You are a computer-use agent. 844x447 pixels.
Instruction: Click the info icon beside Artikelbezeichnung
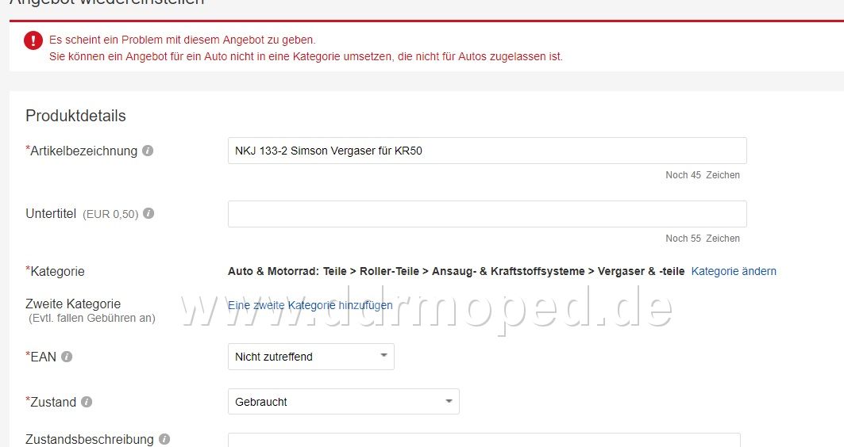tap(148, 151)
